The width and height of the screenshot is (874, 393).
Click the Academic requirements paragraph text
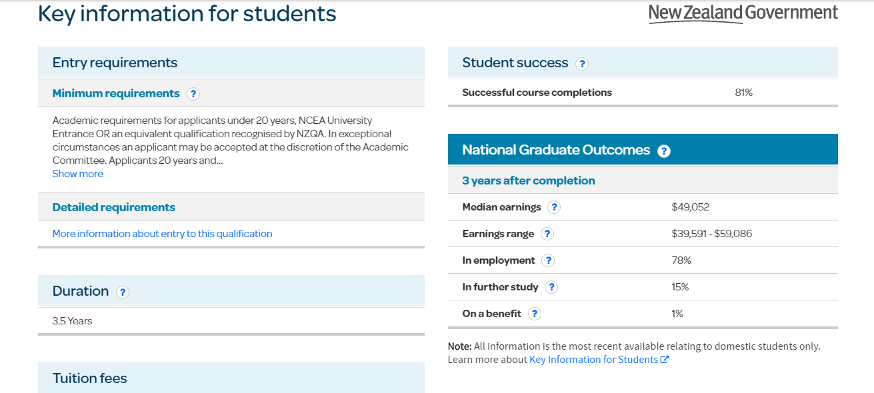pyautogui.click(x=231, y=141)
